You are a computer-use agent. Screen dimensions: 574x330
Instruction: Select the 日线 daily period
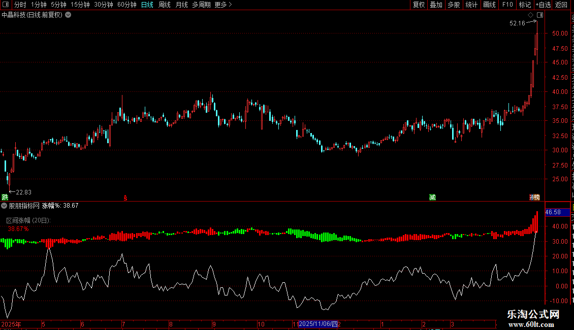click(147, 5)
